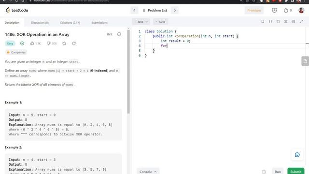
Task: Switch to the Solutions tab
Action: 70,23
